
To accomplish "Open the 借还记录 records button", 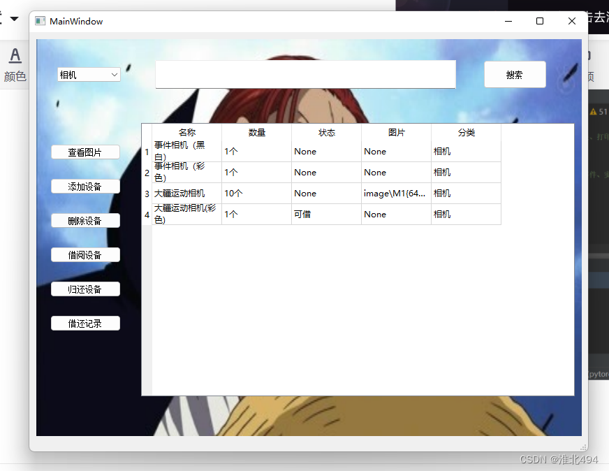I will tap(85, 324).
